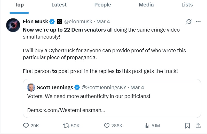Open the three-dot more options menu
Screen dimensions: 207x134
point(198,21)
